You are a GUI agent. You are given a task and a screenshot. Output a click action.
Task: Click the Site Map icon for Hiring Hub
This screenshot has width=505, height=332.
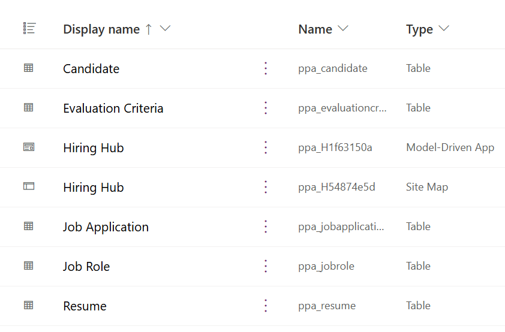tap(28, 187)
